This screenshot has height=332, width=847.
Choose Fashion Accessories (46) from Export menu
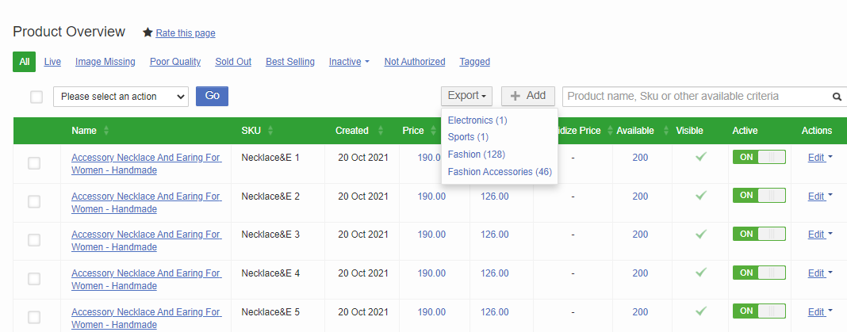(x=500, y=171)
